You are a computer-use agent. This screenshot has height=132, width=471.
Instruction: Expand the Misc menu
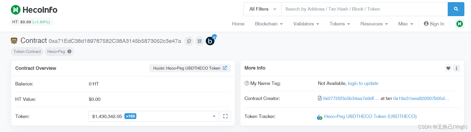tap(406, 24)
